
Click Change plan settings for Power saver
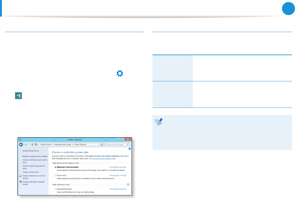pyautogui.click(x=118, y=175)
